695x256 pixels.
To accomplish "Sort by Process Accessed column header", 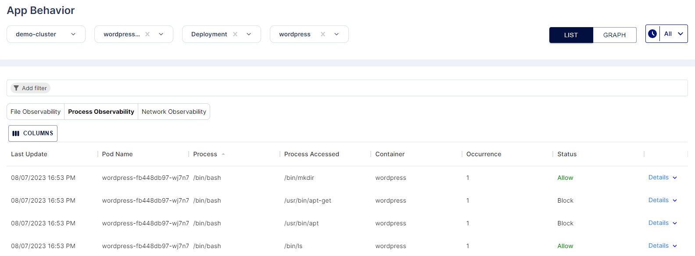I will (312, 154).
